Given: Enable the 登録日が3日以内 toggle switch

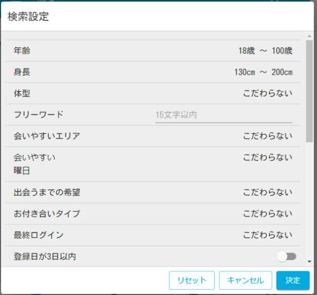Looking at the screenshot, I should click(287, 257).
